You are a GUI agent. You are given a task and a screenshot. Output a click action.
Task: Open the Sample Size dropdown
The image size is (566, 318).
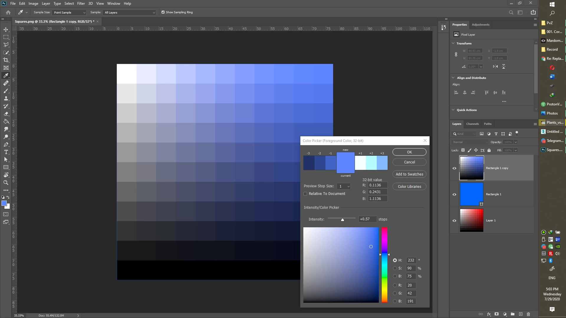coord(69,12)
